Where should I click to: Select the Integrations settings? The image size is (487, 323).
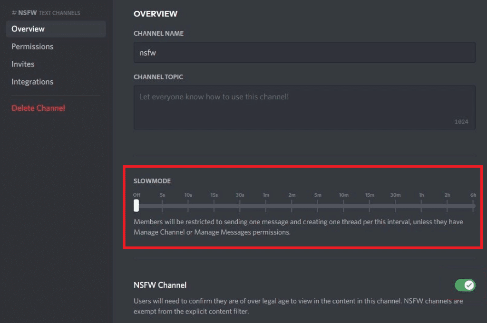tap(32, 81)
